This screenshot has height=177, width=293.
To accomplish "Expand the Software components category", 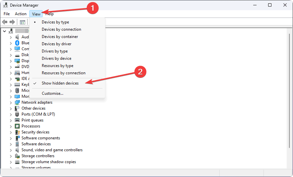I will point(11,138).
